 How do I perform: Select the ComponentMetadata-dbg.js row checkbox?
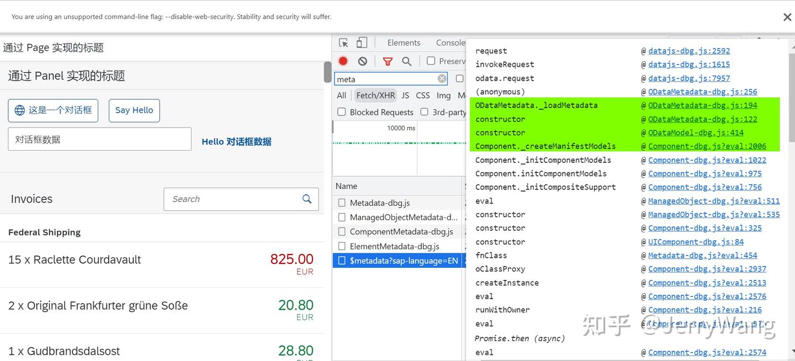click(x=342, y=232)
